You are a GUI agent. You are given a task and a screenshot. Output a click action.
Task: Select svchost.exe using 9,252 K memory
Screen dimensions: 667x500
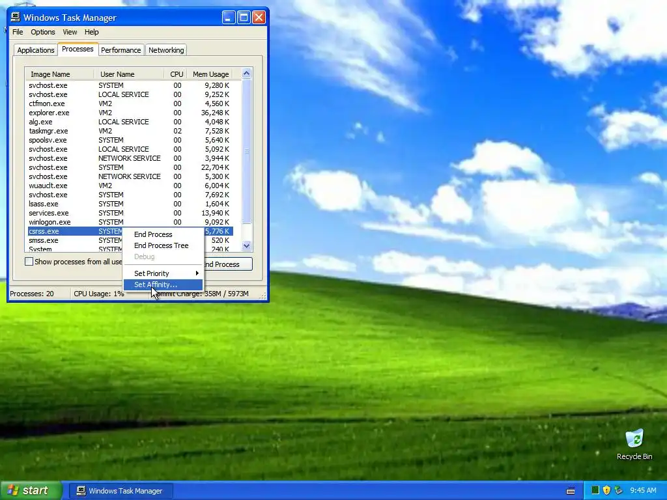[130, 94]
